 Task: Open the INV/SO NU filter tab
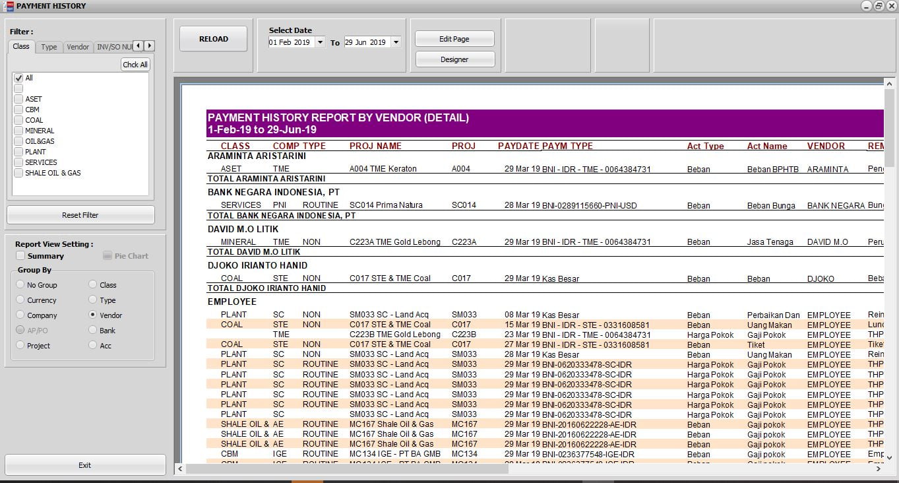(113, 47)
